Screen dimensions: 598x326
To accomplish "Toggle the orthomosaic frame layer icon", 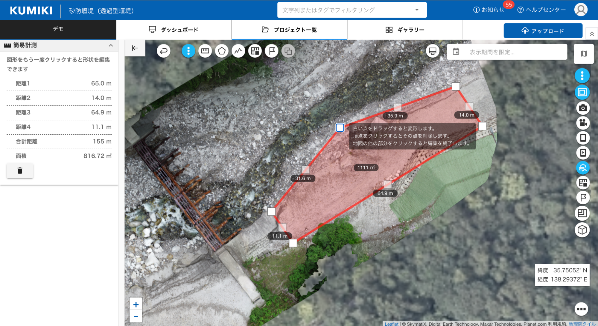I will 582,92.
